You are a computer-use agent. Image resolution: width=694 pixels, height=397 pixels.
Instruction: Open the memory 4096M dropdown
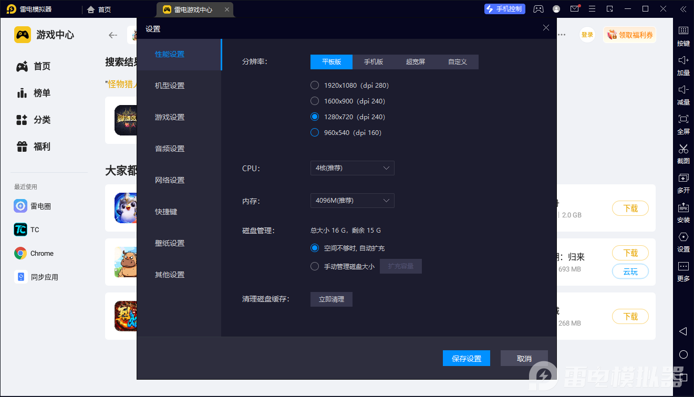[352, 201]
